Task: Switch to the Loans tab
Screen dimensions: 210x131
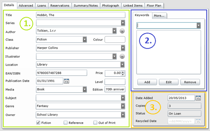Action: (x=42, y=6)
